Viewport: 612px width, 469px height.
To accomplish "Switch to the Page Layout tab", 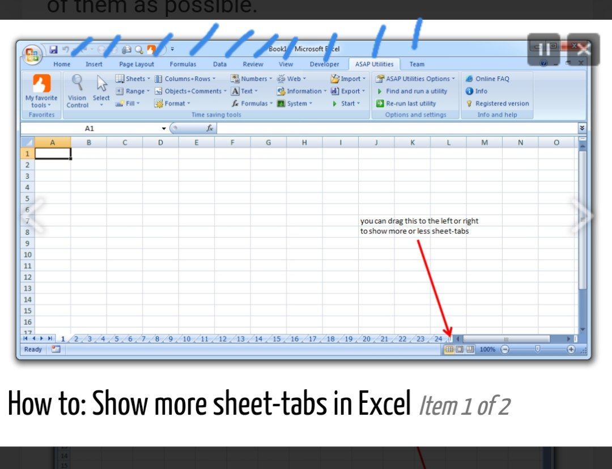I will click(136, 64).
